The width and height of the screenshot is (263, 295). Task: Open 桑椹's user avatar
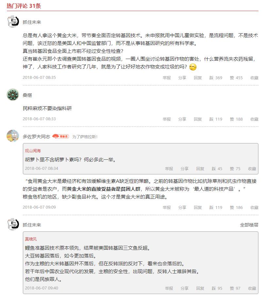[x=13, y=95]
